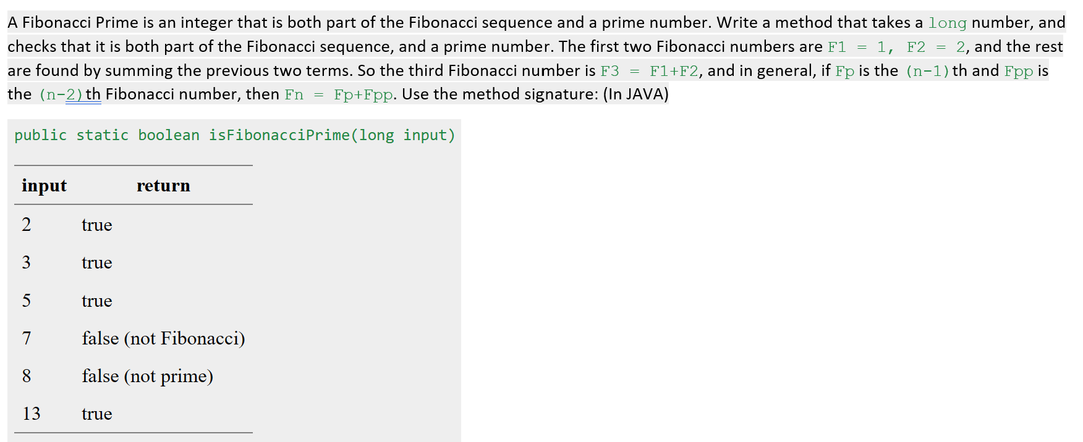The height and width of the screenshot is (442, 1083).
Task: Click the method signature code line
Action: tap(234, 135)
